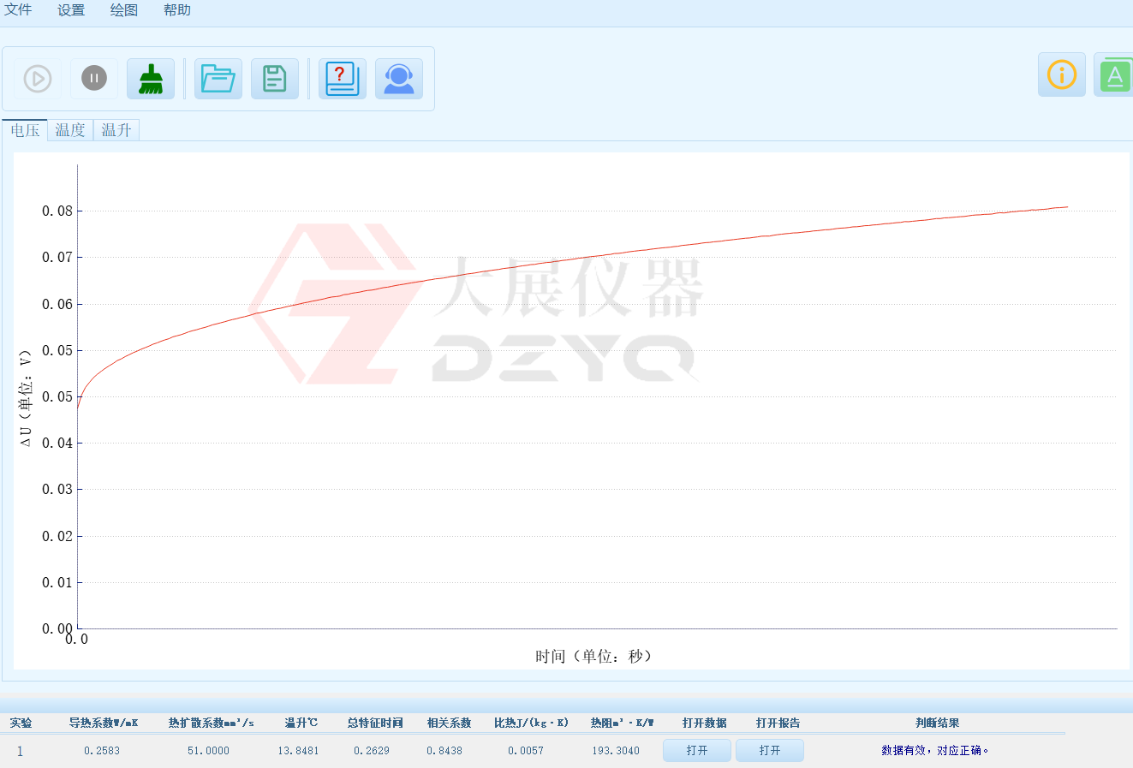Select the green broom clear-data icon
The width and height of the screenshot is (1133, 768).
[x=150, y=77]
